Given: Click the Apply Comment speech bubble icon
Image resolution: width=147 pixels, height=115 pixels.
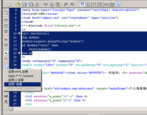Looking at the screenshot, I should pyautogui.click(x=6, y=67).
